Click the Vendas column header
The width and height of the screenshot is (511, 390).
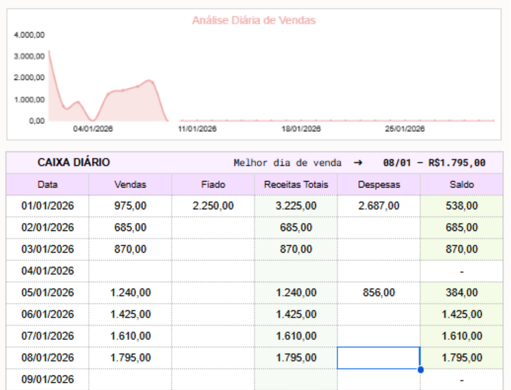click(130, 185)
